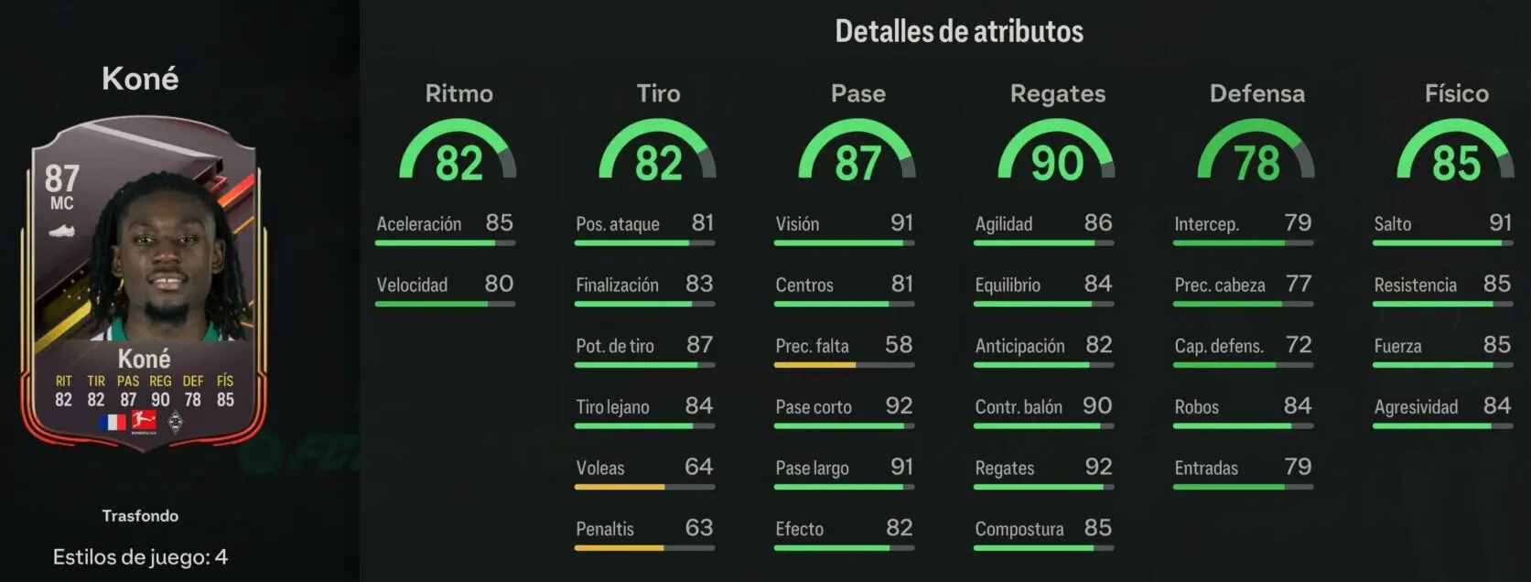
Task: Click the French flag icon on card
Action: [112, 423]
